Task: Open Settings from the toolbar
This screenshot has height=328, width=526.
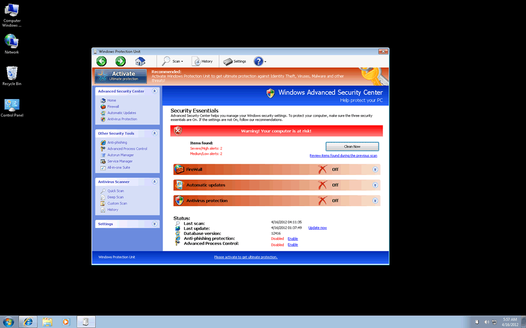Action: [x=235, y=61]
